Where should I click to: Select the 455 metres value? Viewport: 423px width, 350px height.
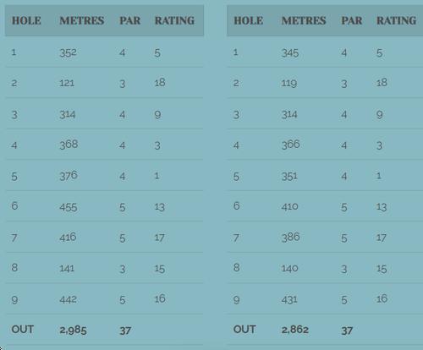(69, 207)
